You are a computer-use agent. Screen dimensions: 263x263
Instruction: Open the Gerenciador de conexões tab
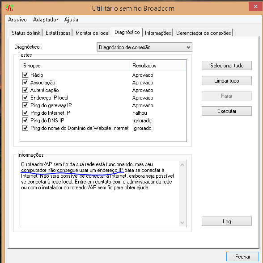pos(204,33)
